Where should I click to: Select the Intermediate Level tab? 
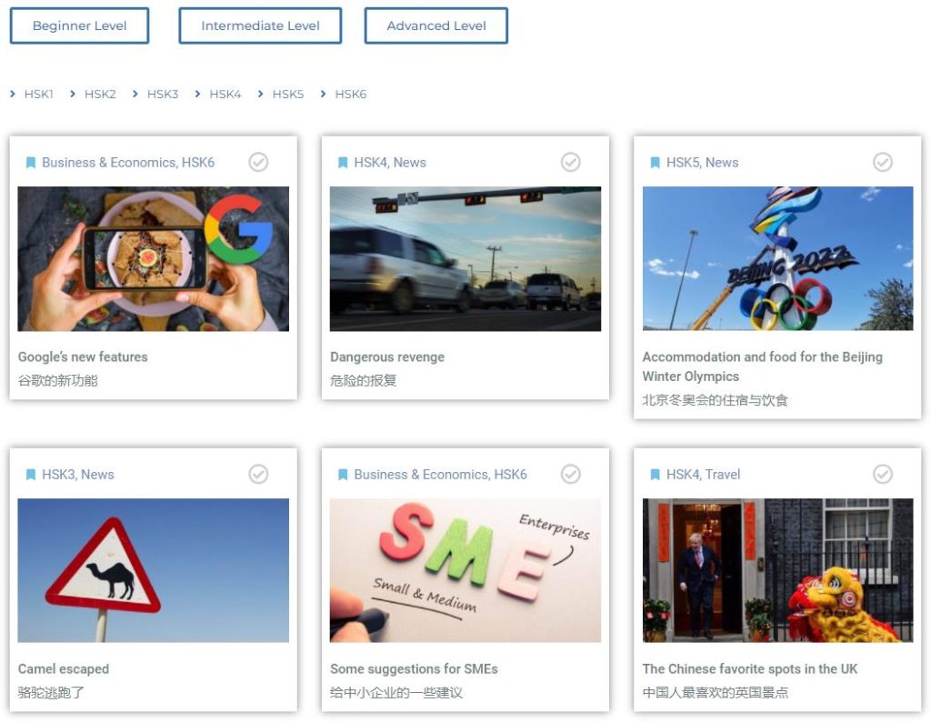click(260, 25)
